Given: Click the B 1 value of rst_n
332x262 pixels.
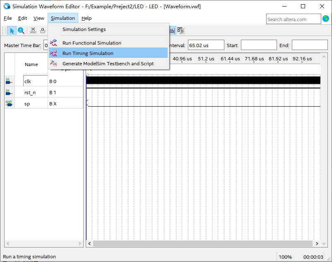Looking at the screenshot, I should pyautogui.click(x=53, y=93).
